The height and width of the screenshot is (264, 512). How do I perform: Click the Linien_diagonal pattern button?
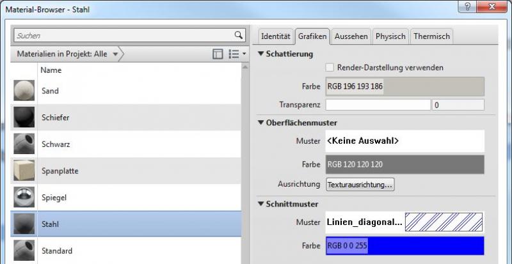point(404,222)
